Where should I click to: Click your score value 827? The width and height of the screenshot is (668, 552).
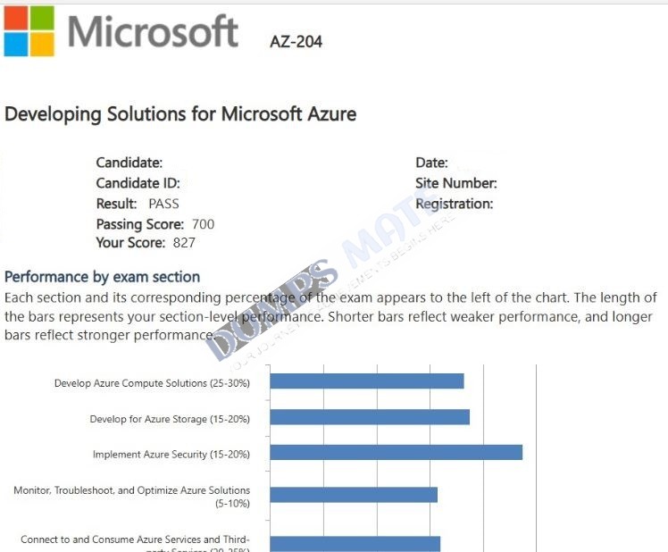coord(184,243)
